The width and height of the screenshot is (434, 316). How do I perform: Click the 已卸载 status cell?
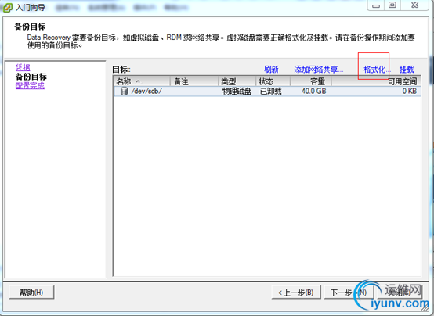click(271, 92)
